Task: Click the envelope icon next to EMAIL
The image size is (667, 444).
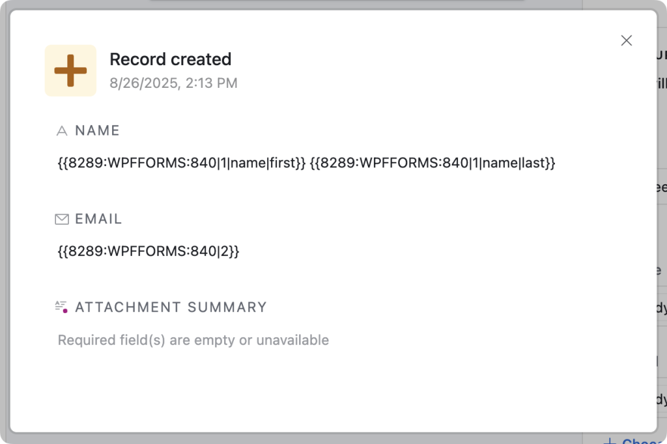Action: click(62, 219)
